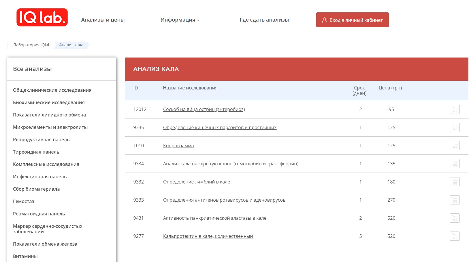471x262 pixels.
Task: Add Копрограмма test to cart via cart icon
Action: (455, 146)
